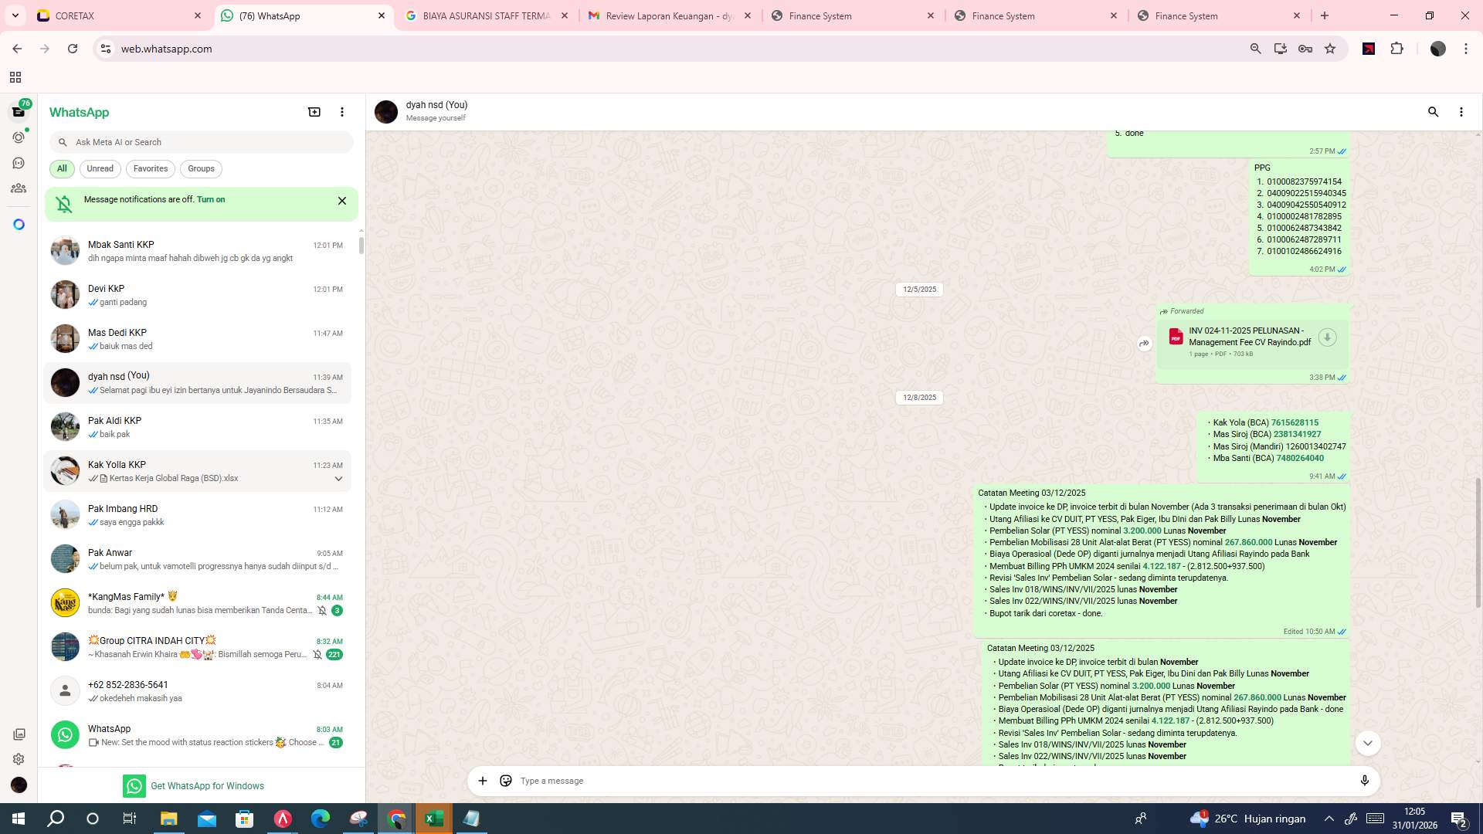Start a new chat with the new-chat icon
The image size is (1483, 834).
(x=314, y=112)
